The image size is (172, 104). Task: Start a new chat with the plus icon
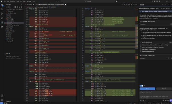(x=163, y=4)
